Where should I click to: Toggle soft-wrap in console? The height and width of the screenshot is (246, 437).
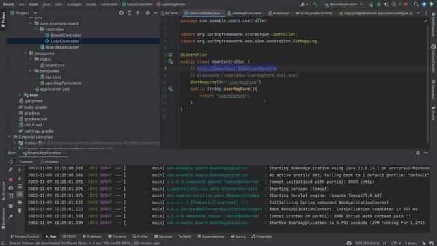coord(20,186)
